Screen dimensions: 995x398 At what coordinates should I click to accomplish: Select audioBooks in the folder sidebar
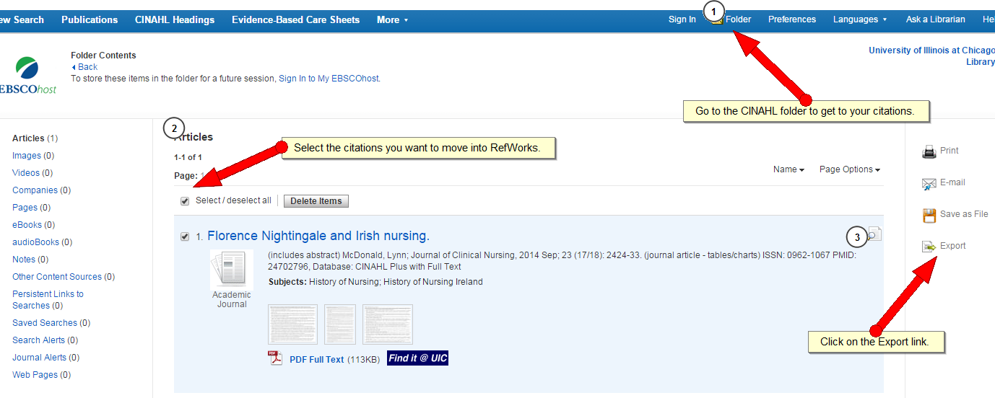click(x=43, y=242)
